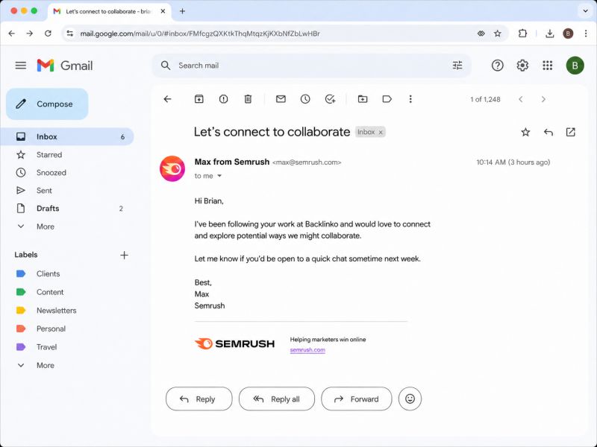The height and width of the screenshot is (447, 597).
Task: Open browser extensions puzzle icon
Action: click(x=523, y=34)
